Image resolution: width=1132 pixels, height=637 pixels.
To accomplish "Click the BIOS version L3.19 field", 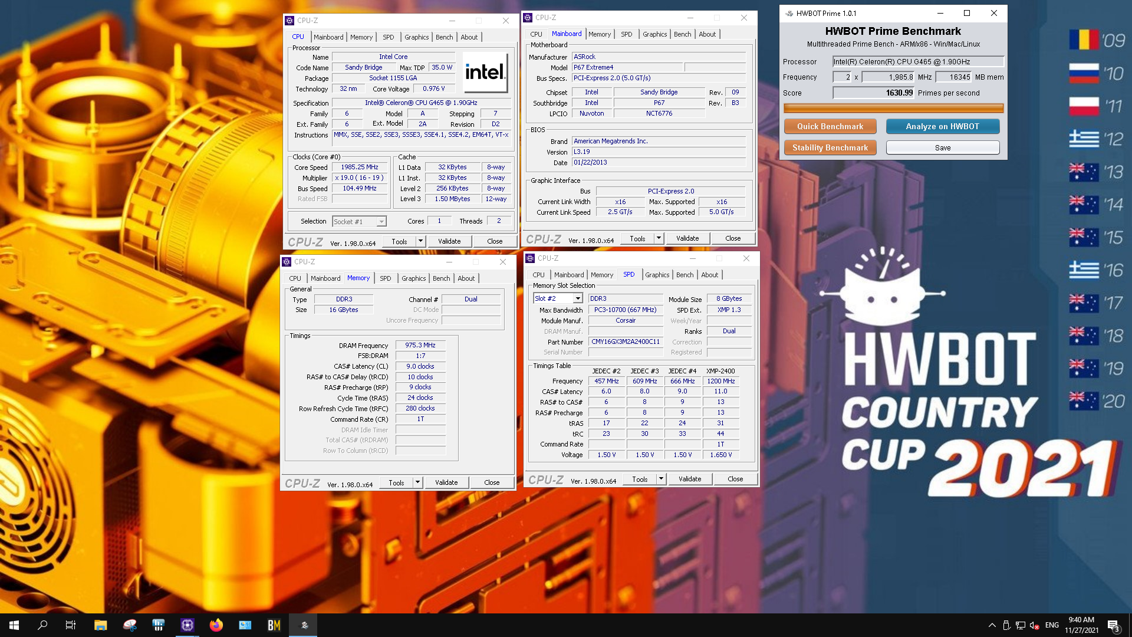I will coord(659,152).
